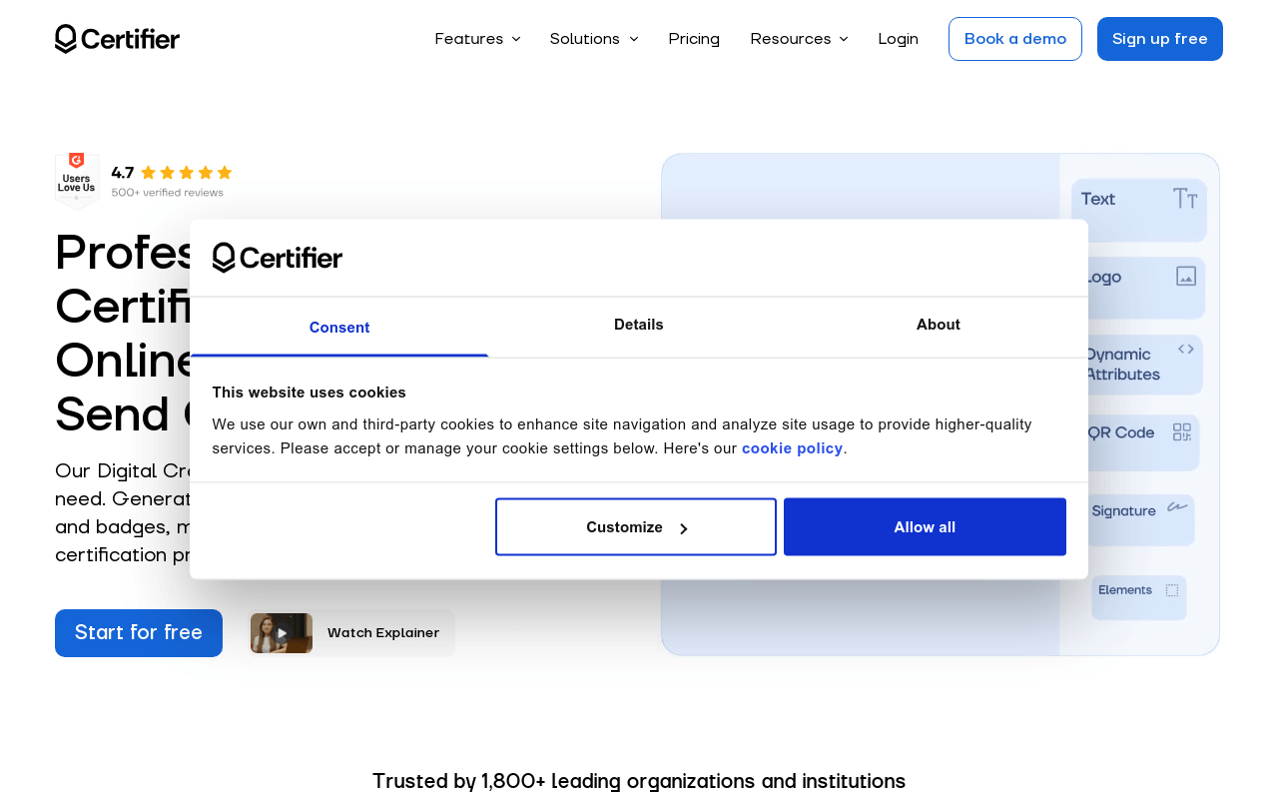This screenshot has width=1278, height=799.
Task: Click the G2 Users Love Us badge
Action: (77, 181)
